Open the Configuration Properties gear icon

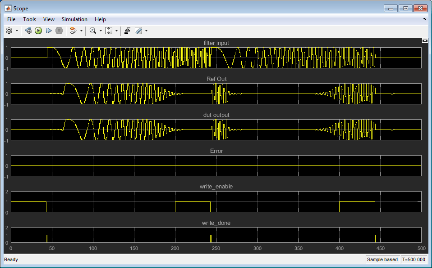[9, 31]
